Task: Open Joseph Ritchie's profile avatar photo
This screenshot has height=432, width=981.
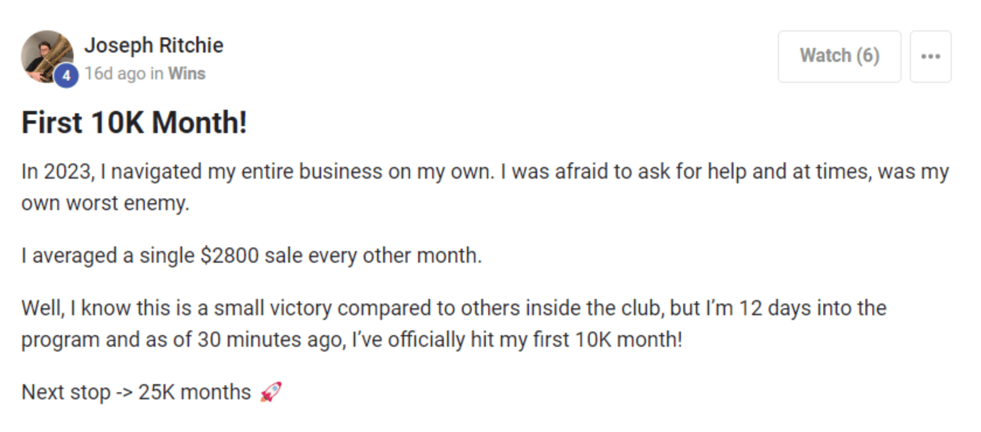Action: tap(47, 57)
